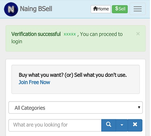
Task: Click the green xxxxx username in alert
Action: [x=70, y=34]
